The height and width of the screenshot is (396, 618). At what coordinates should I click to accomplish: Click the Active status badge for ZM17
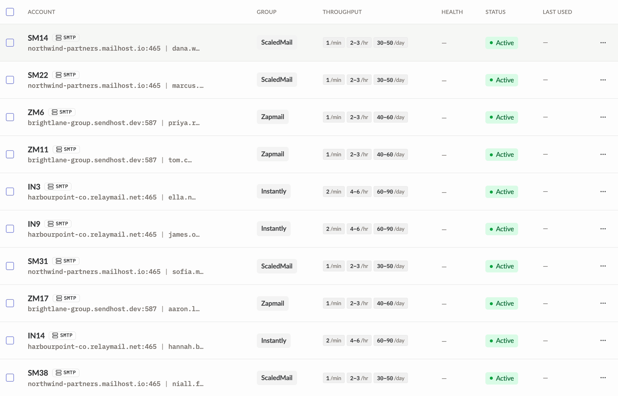[502, 303]
